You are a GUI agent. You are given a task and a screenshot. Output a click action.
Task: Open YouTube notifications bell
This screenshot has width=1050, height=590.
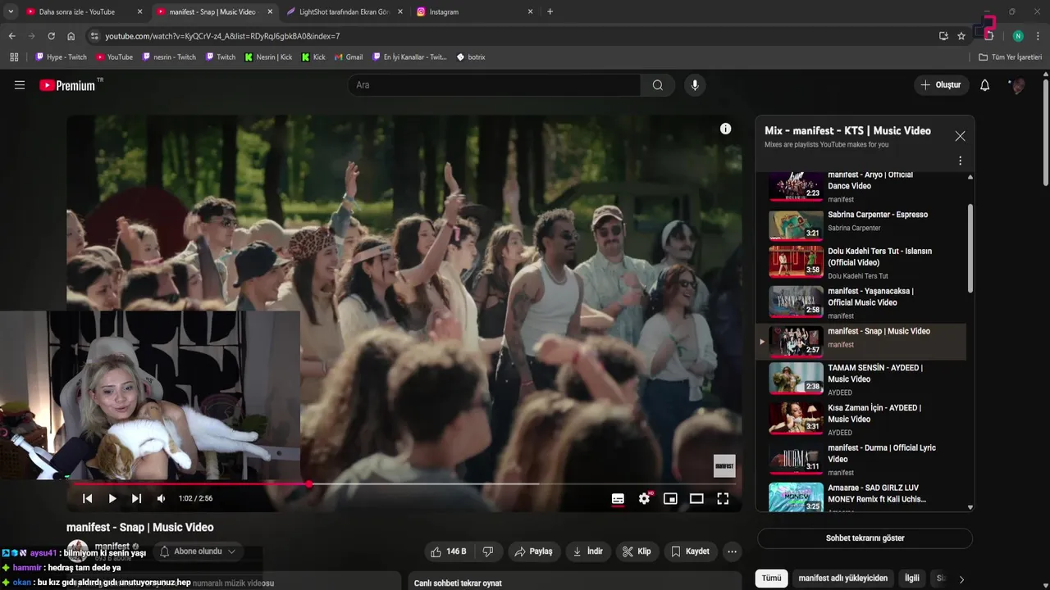pyautogui.click(x=985, y=85)
